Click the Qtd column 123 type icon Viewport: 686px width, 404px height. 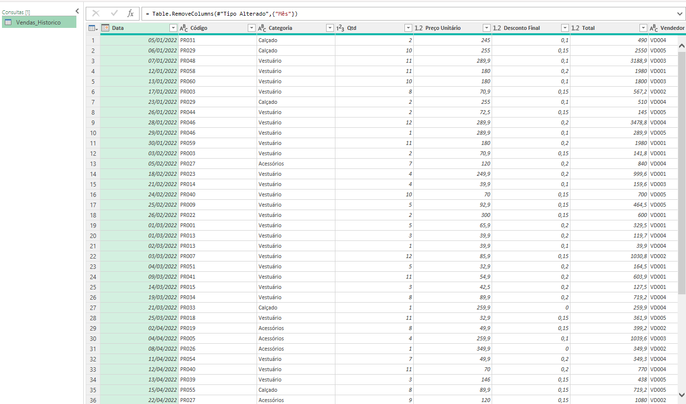point(341,28)
